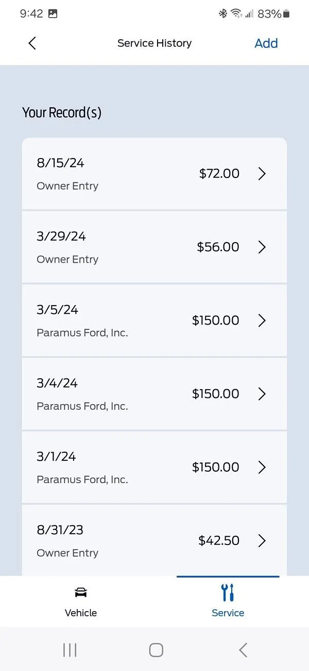This screenshot has width=309, height=671.
Task: Tap the Android back navigation button
Action: pos(242,650)
